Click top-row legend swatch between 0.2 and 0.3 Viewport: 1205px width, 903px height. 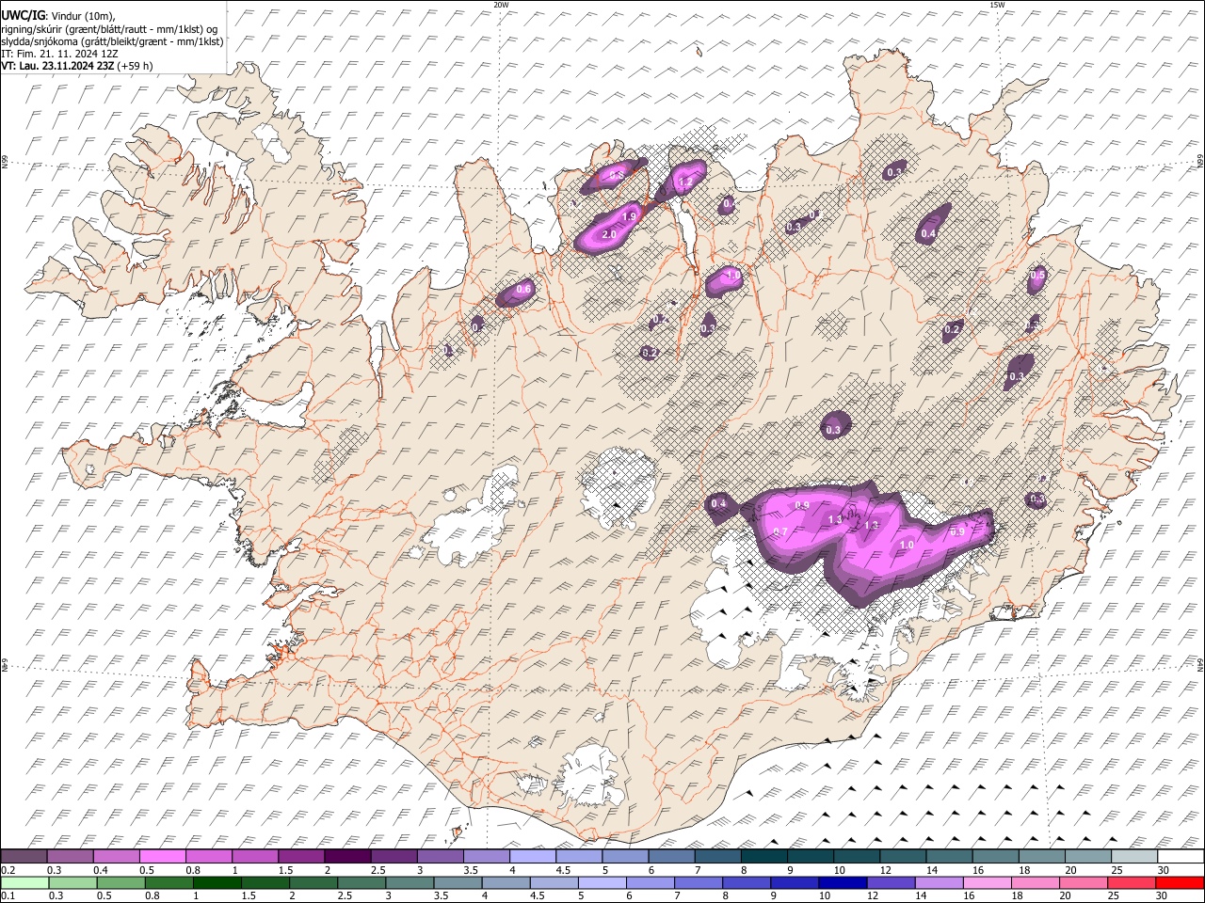click(24, 857)
